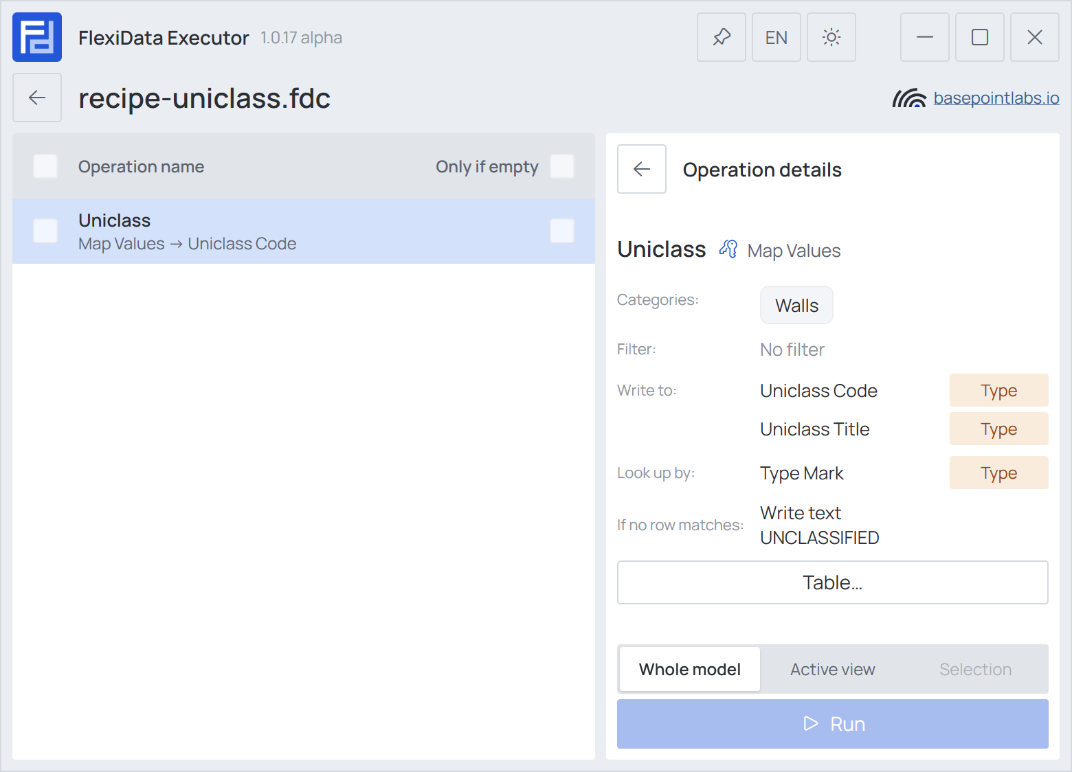1072x772 pixels.
Task: Click the Basepoint Labs wave logo
Action: click(x=909, y=98)
